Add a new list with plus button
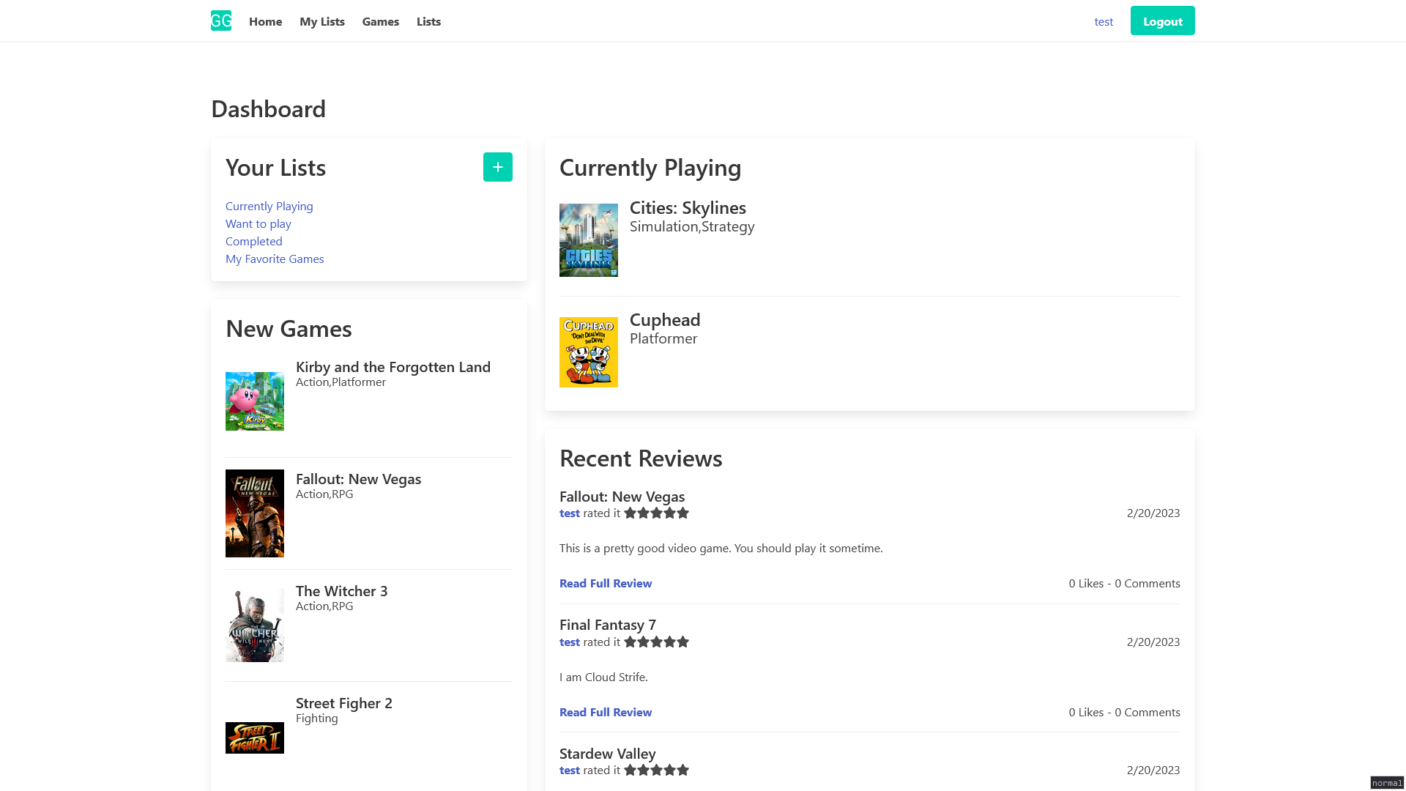Image resolution: width=1406 pixels, height=791 pixels. point(498,167)
